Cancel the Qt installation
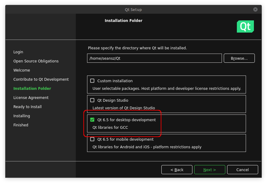Screen dimensions: 267x183 pos(242,170)
